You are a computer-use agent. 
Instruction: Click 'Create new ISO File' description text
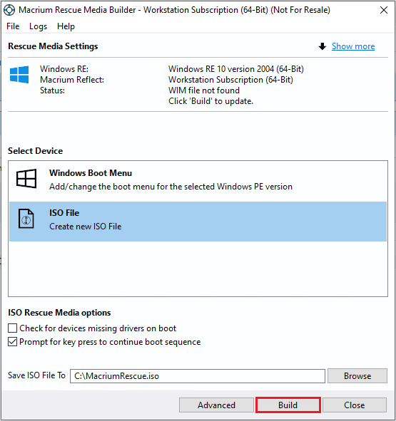86,227
